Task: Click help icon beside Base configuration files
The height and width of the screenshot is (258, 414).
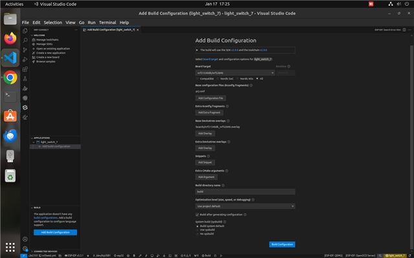Action: point(251,85)
